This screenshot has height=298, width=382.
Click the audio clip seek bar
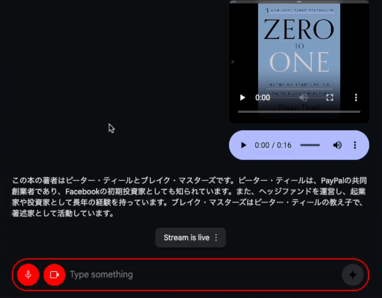[x=310, y=145]
